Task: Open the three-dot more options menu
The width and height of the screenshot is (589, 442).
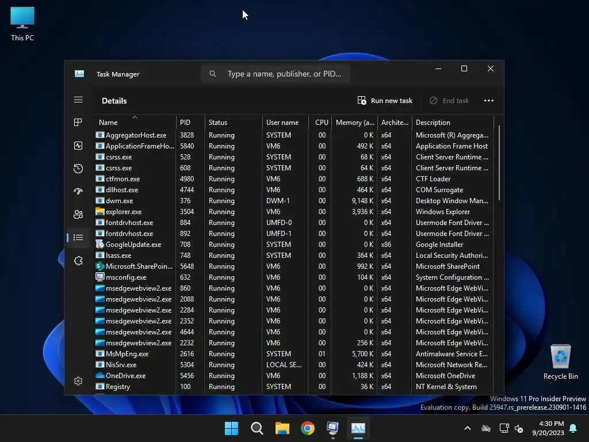Action: (x=489, y=100)
